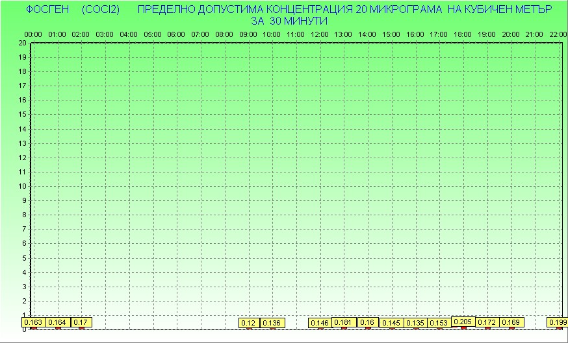Select the 11:00 time label
This screenshot has height=343, width=568.
click(296, 34)
